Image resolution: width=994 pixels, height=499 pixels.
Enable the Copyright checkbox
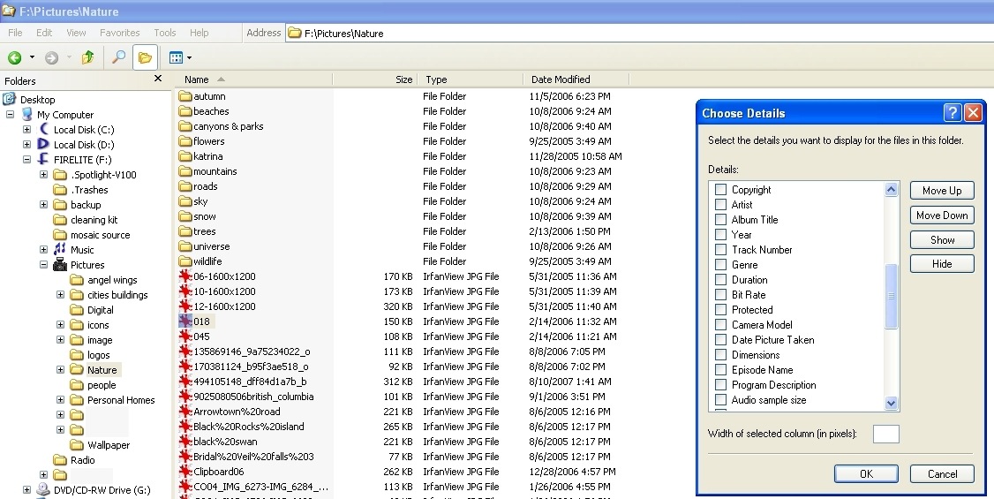(720, 190)
